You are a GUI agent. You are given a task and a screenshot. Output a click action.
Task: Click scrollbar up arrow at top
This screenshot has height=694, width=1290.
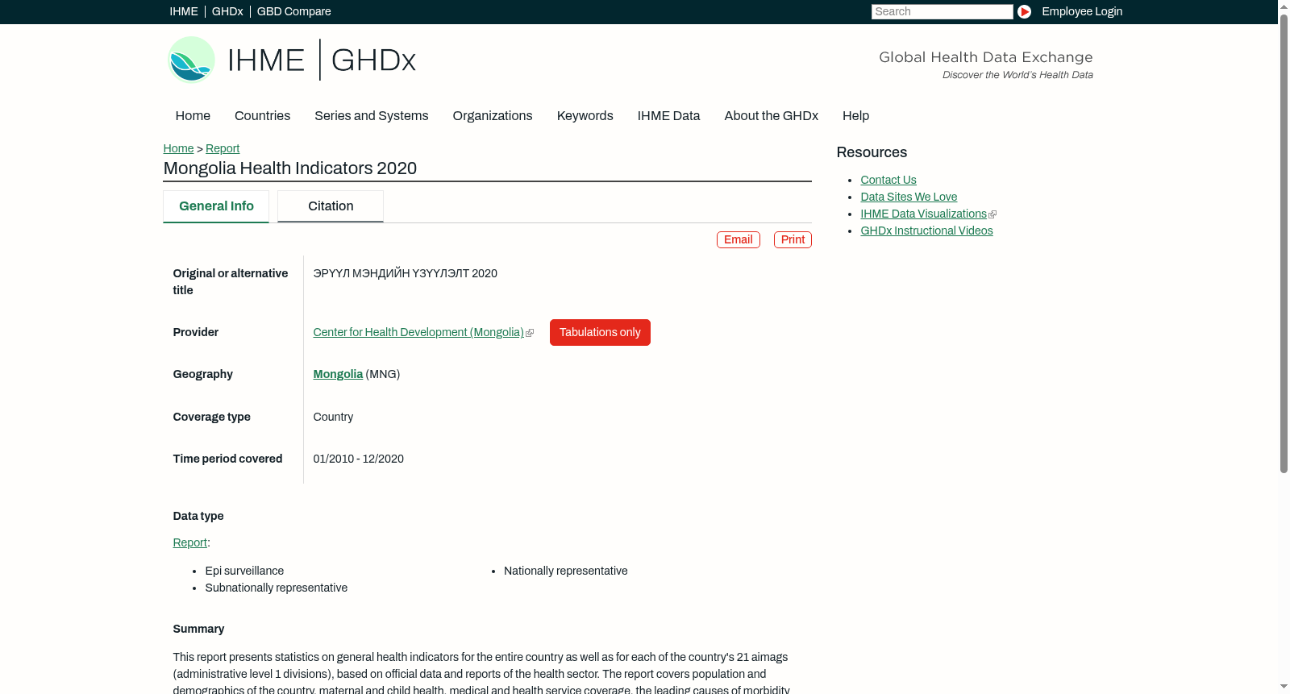point(1284,5)
